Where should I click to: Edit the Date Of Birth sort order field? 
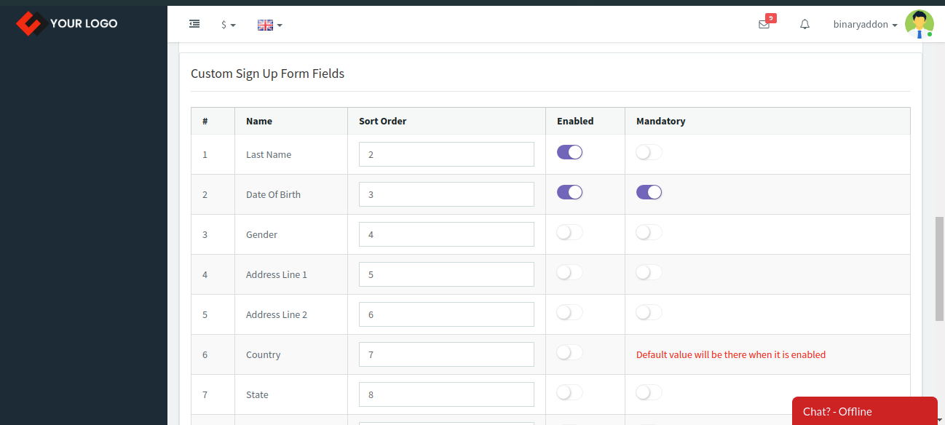click(446, 194)
